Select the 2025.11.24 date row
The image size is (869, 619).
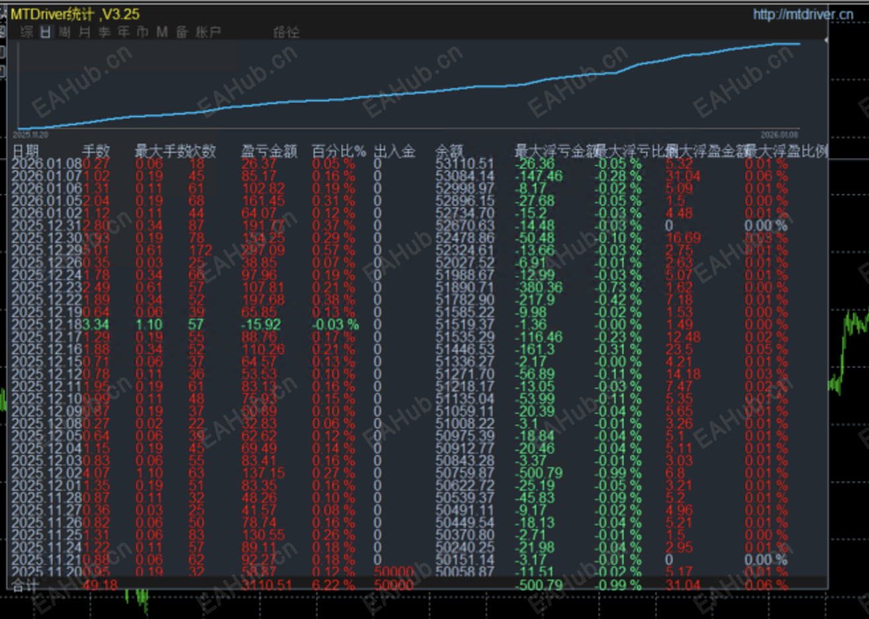pos(47,547)
